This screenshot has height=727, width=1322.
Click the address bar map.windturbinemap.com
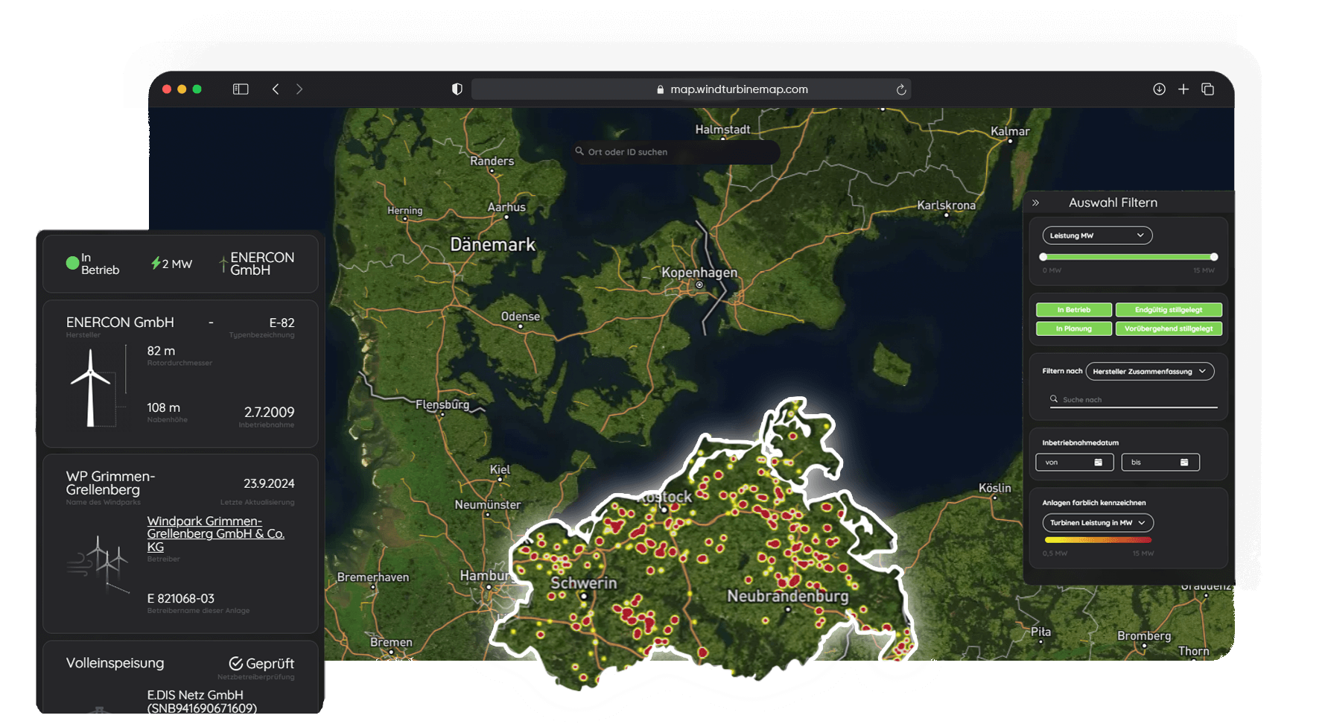[691, 89]
